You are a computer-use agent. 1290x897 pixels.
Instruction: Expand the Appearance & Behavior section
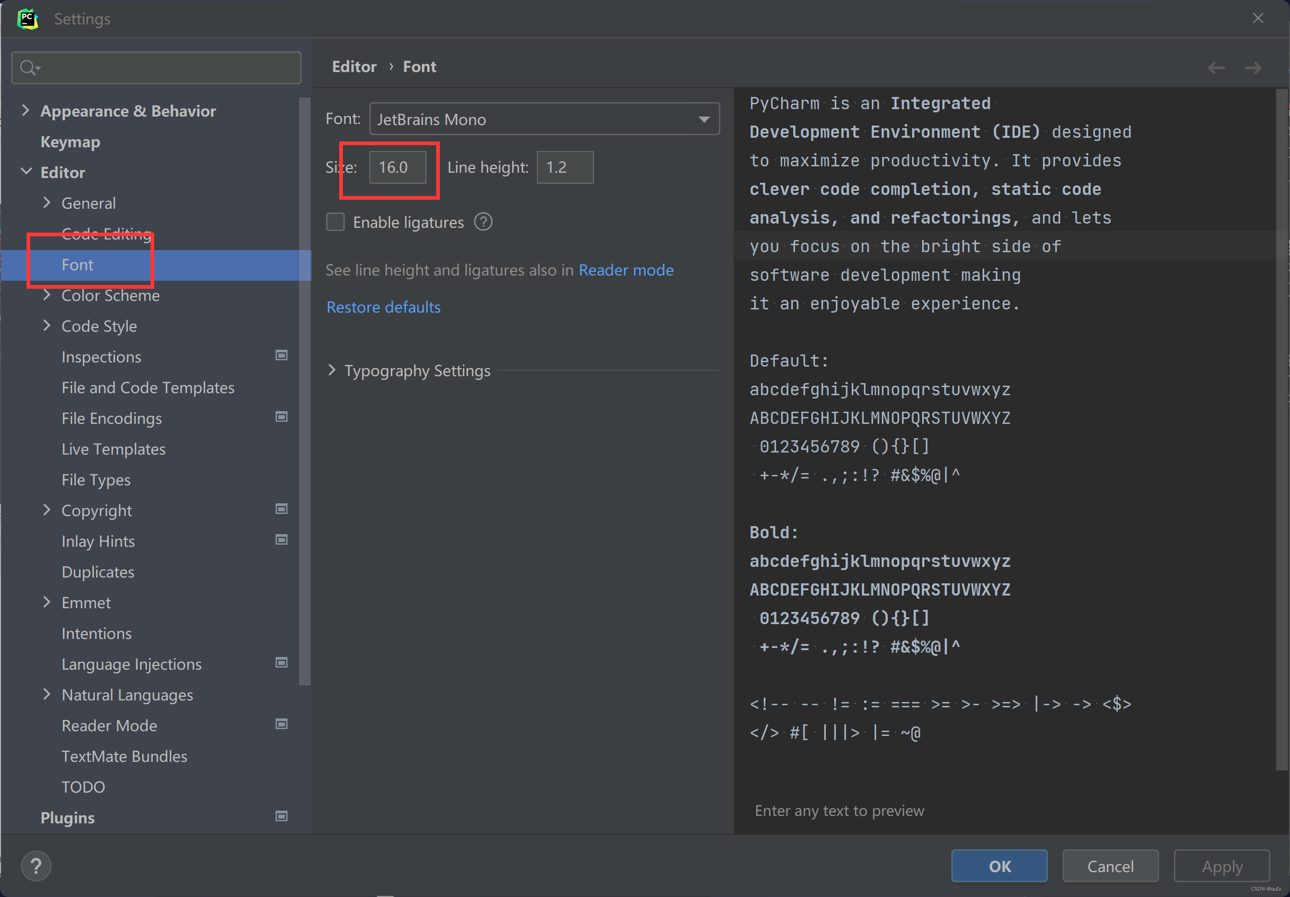coord(25,111)
